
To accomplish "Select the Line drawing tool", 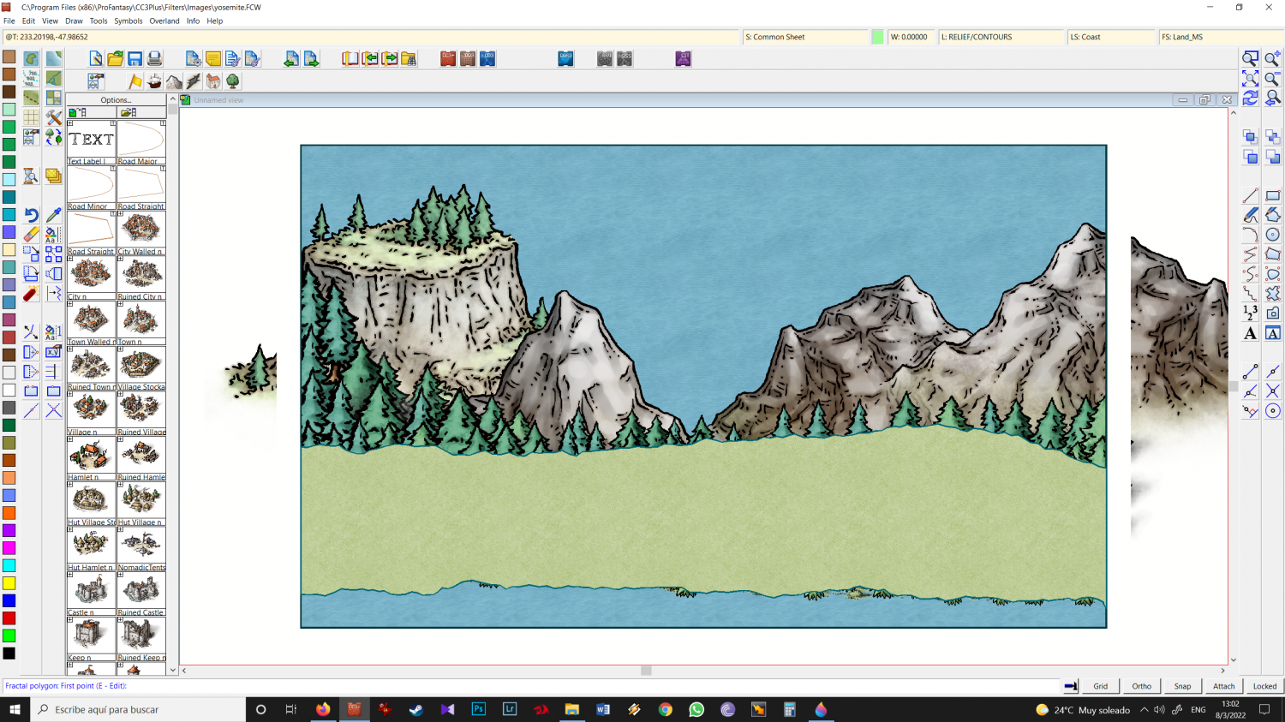I will (1251, 195).
